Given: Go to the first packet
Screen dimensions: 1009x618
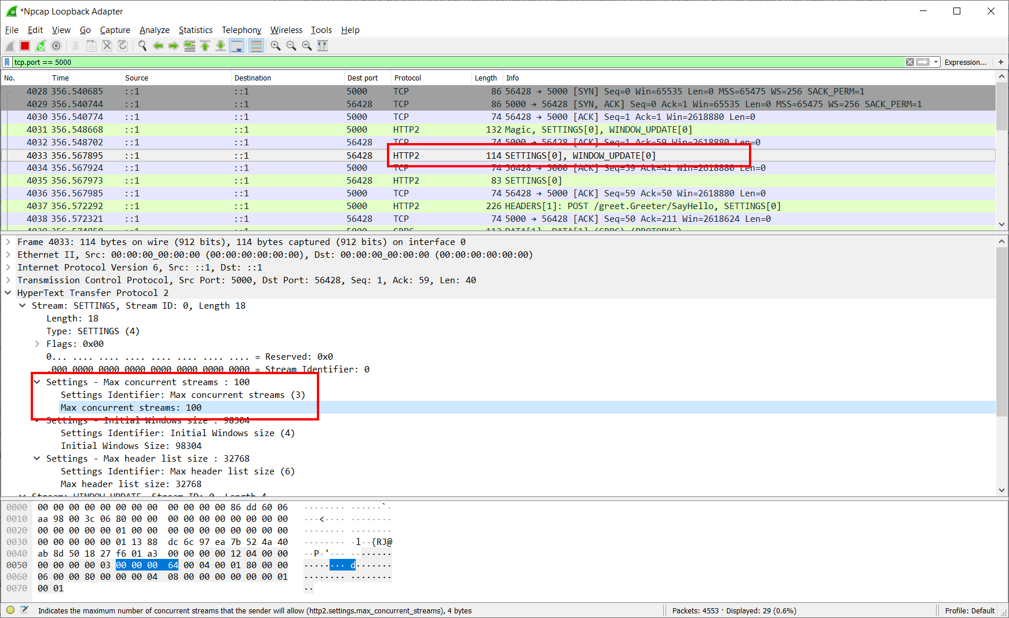Looking at the screenshot, I should (x=205, y=46).
